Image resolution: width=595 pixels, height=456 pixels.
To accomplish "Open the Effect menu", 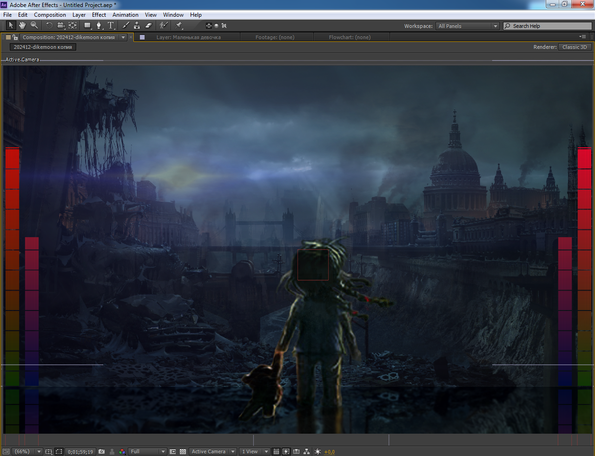I will click(99, 15).
